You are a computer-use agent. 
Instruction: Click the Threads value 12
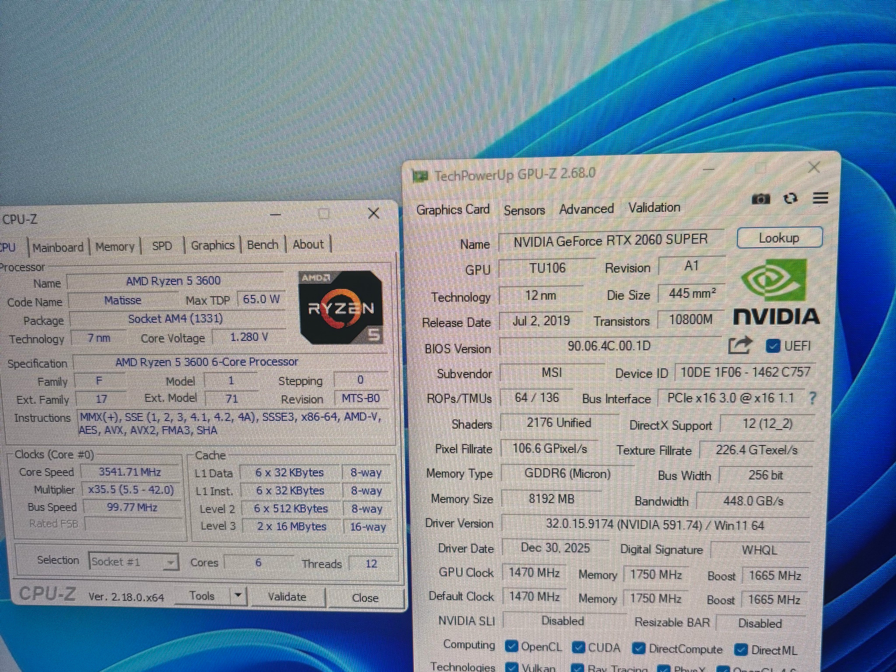(371, 564)
